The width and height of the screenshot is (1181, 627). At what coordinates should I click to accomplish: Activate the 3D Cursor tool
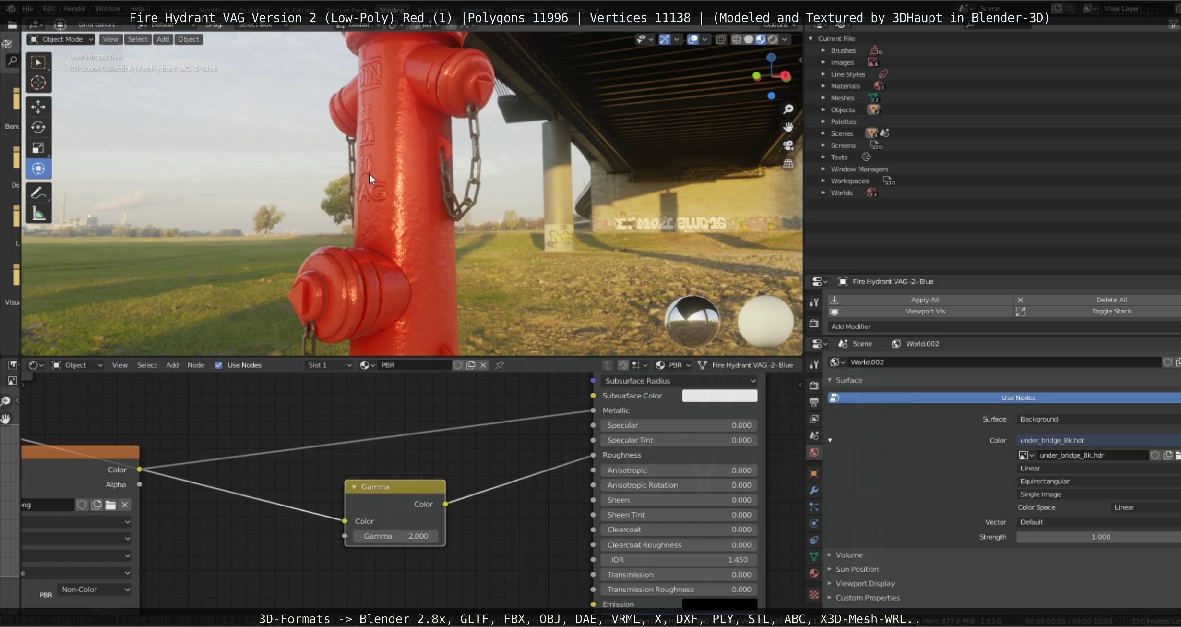click(x=38, y=83)
